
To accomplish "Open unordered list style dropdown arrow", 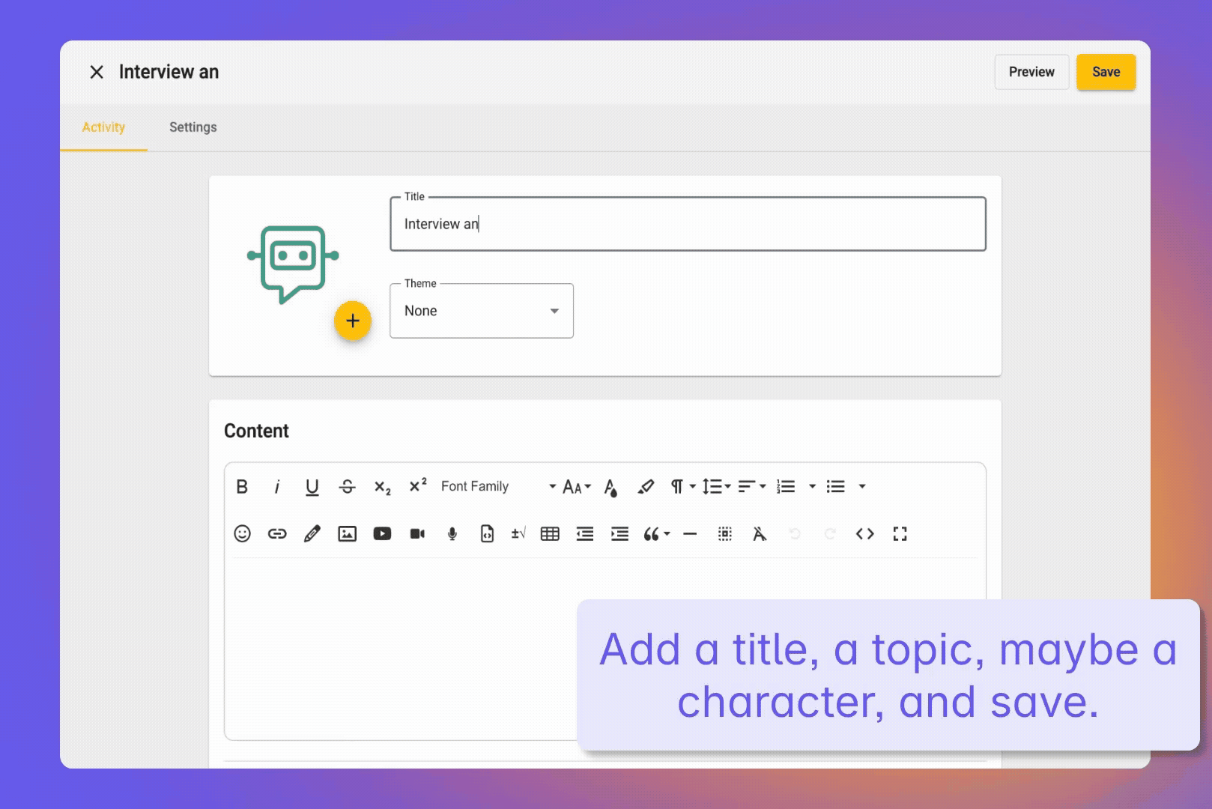I will coord(862,487).
